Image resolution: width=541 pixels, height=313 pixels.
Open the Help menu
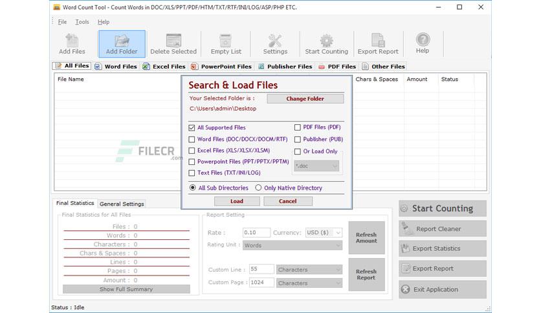tap(104, 22)
